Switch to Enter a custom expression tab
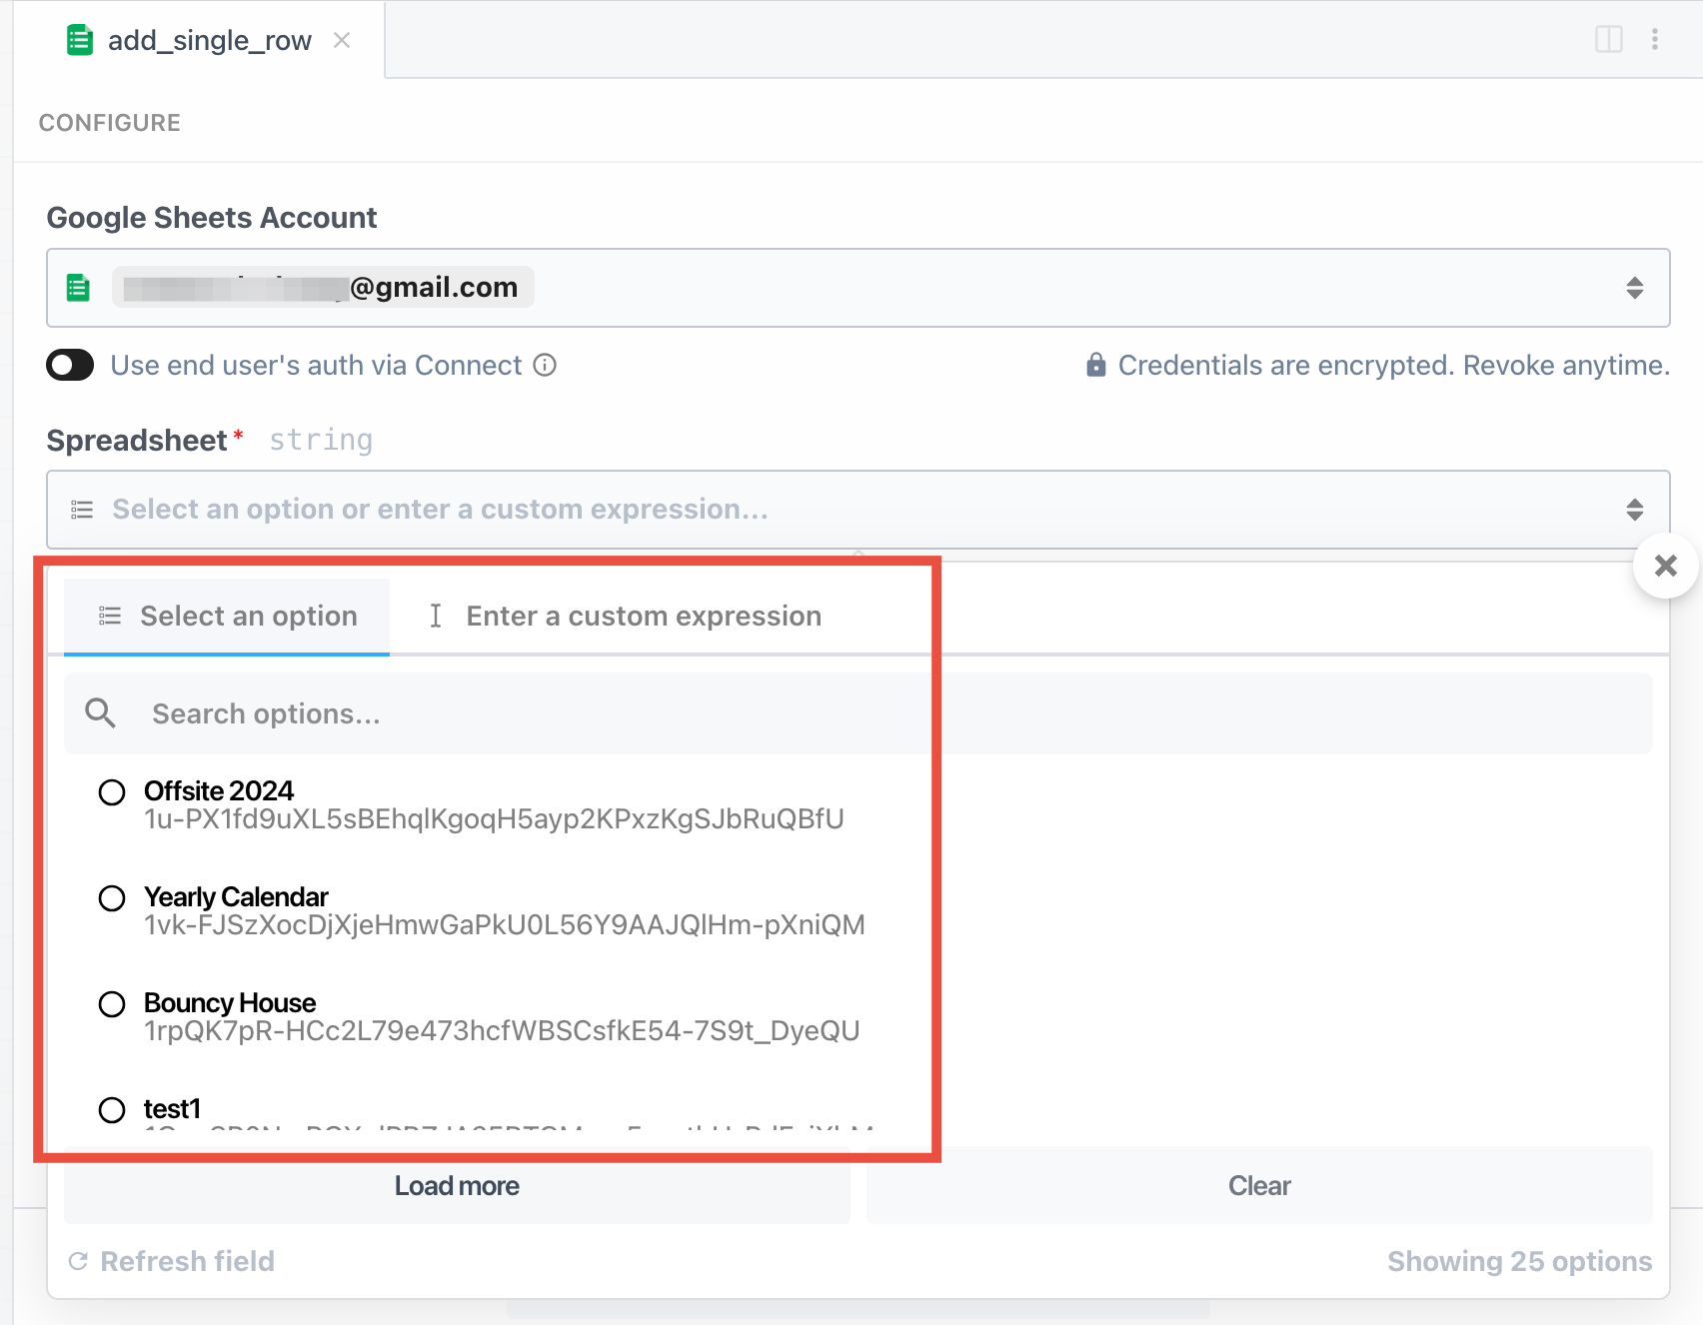The image size is (1703, 1325). tap(625, 617)
